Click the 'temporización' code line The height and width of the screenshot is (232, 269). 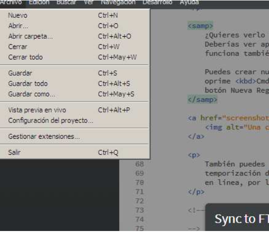tap(237, 174)
